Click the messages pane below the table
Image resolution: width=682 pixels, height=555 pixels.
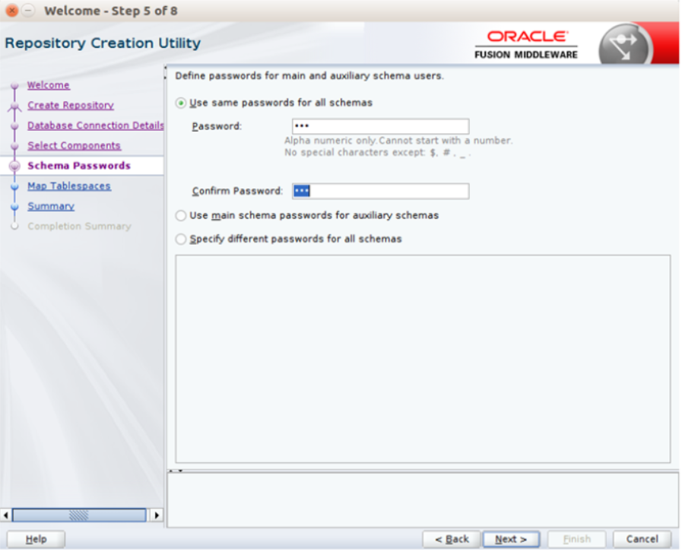click(423, 500)
